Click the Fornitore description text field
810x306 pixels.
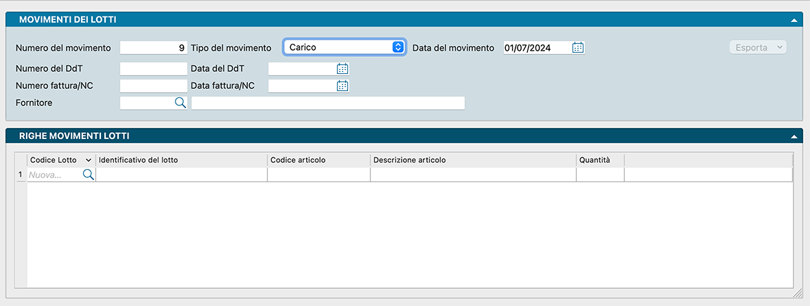[327, 103]
